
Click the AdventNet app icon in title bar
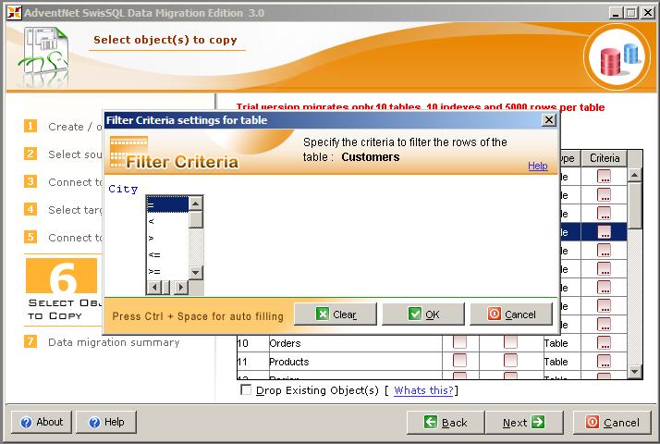pos(14,13)
